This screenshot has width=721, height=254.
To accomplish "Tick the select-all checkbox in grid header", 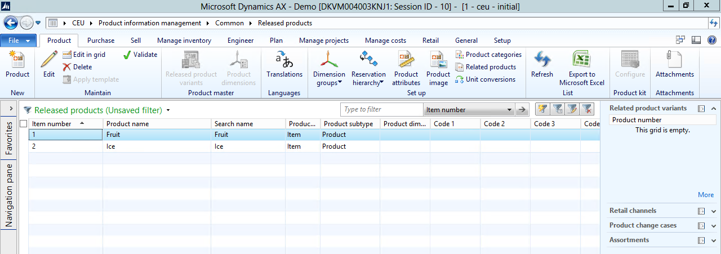I will (x=24, y=124).
